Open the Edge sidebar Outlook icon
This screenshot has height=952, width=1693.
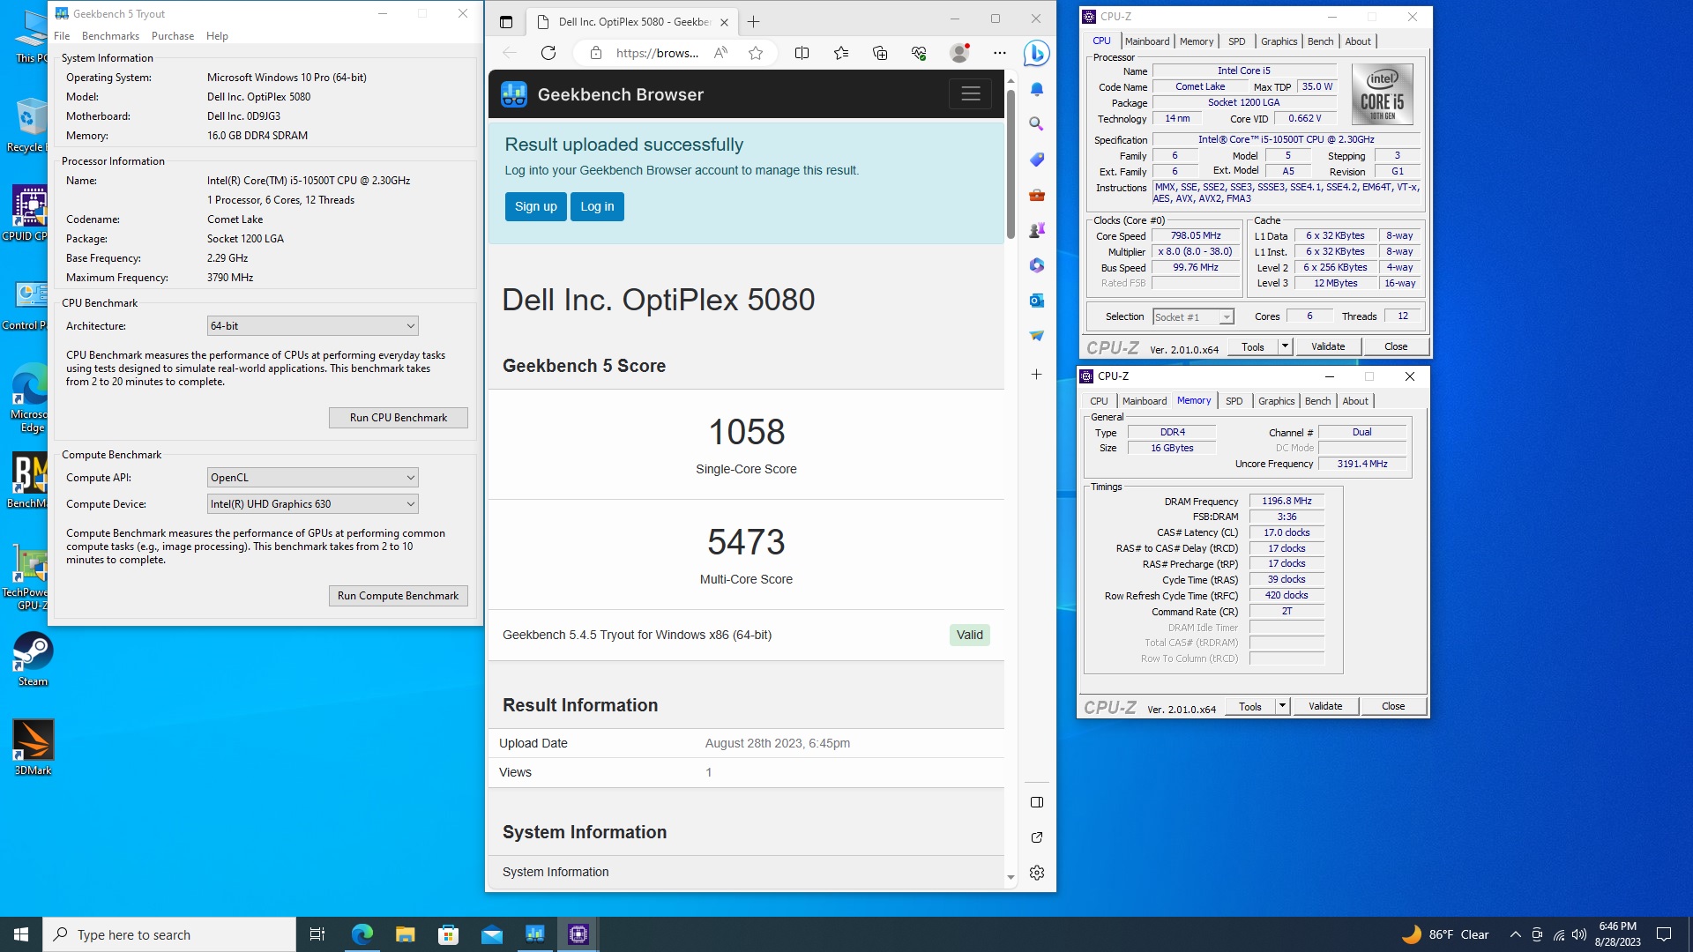tap(1037, 301)
